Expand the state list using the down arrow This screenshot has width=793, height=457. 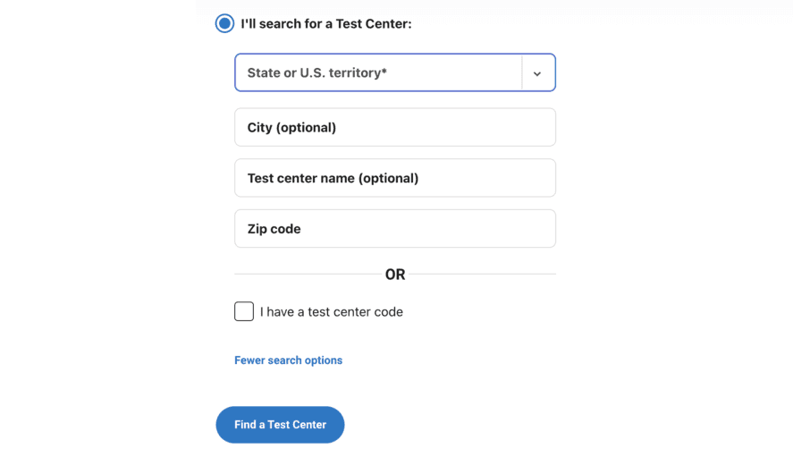point(537,74)
